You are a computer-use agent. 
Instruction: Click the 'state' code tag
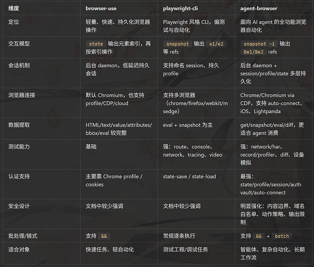(x=96, y=44)
